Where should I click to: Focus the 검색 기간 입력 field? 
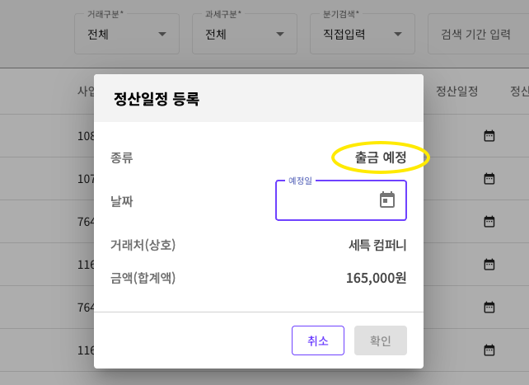(x=478, y=35)
